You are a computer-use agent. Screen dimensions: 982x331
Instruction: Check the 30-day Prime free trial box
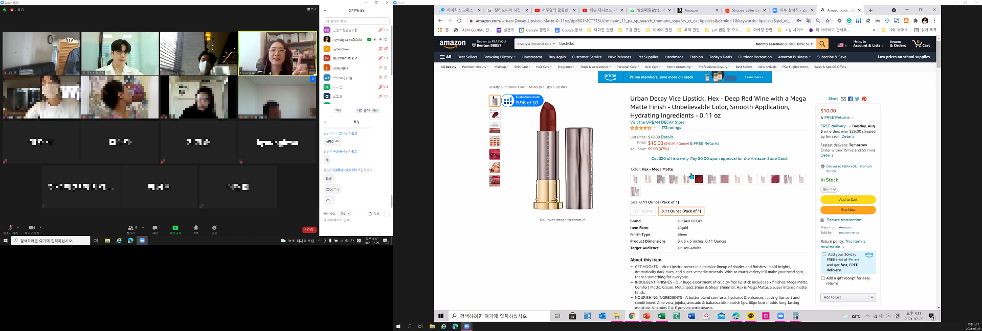[824, 254]
